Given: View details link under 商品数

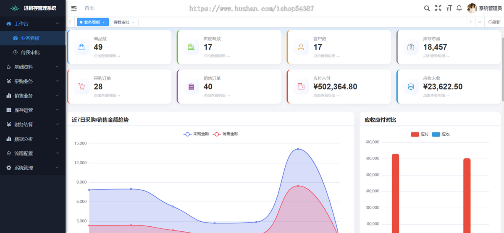Looking at the screenshot, I should 107,56.
